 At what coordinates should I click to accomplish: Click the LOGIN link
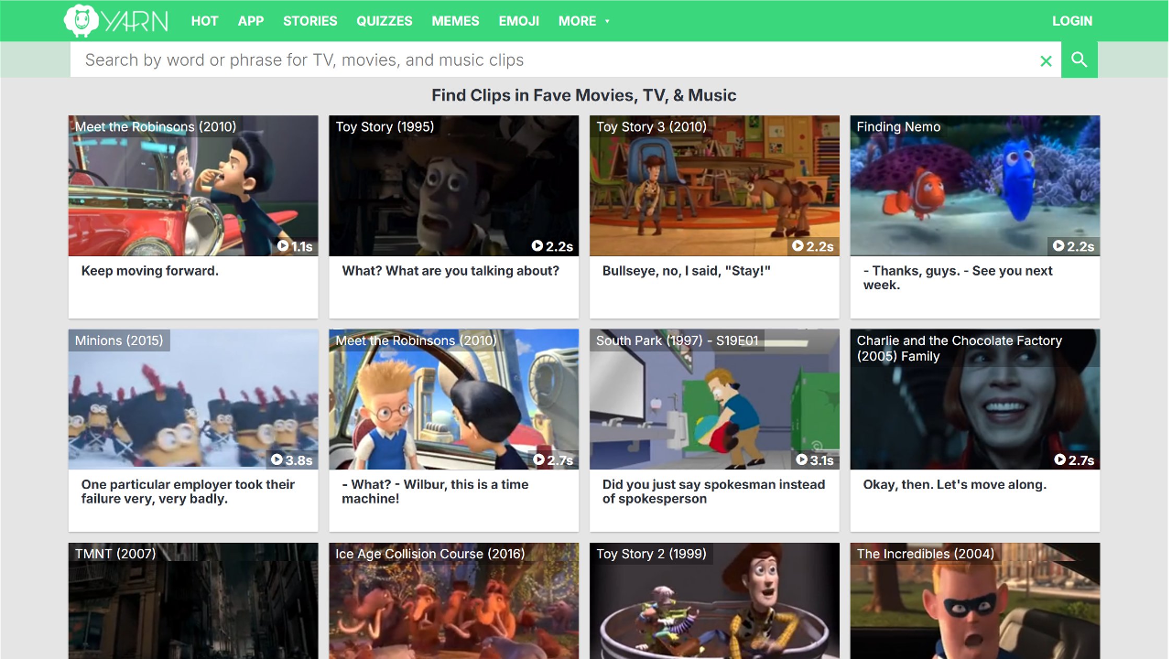pyautogui.click(x=1072, y=20)
